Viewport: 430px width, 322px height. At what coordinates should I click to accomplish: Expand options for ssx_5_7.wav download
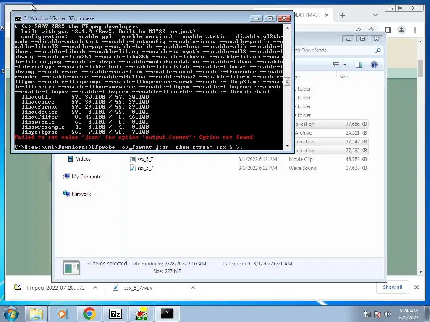click(193, 288)
